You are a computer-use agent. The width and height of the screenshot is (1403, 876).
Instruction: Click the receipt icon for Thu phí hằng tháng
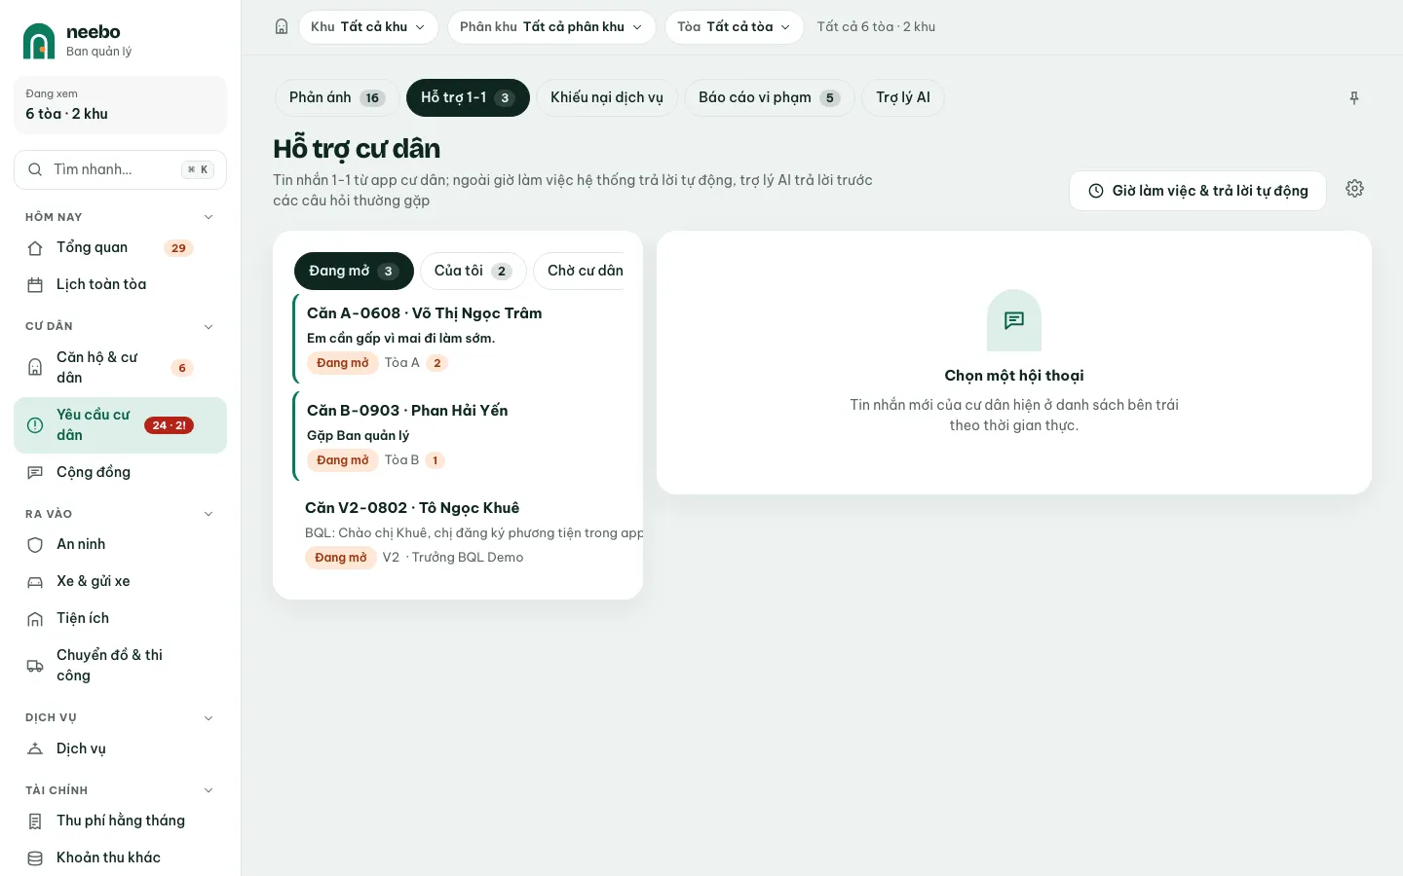(x=35, y=821)
